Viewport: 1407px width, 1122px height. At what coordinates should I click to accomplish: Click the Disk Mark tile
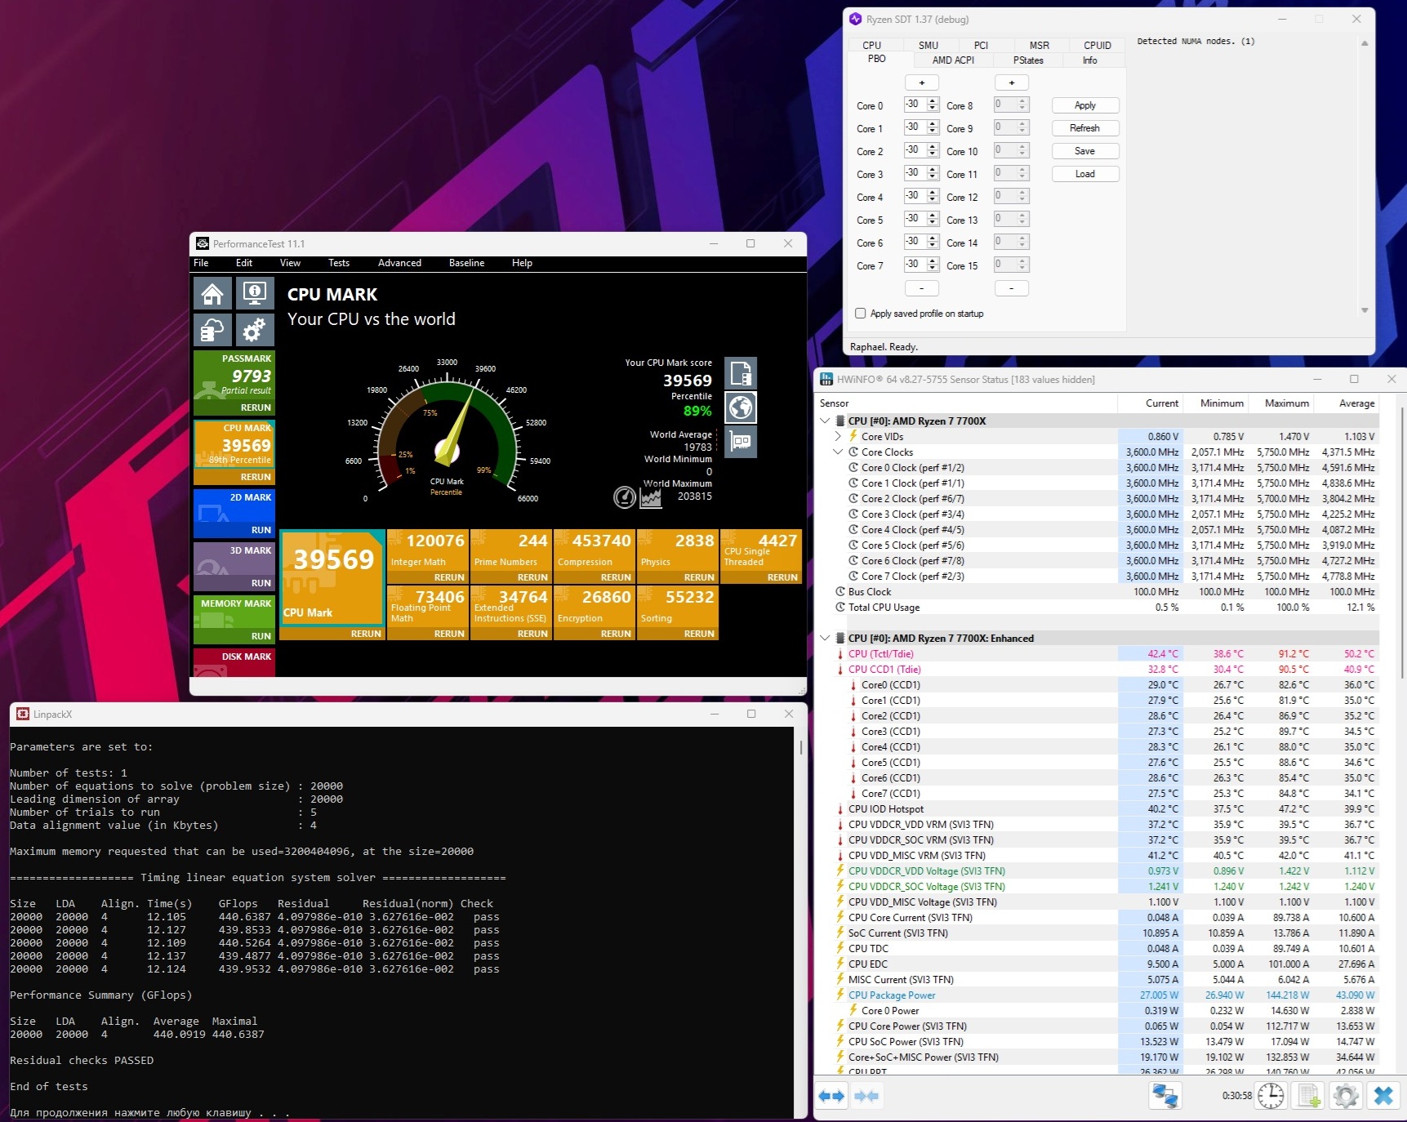(234, 662)
